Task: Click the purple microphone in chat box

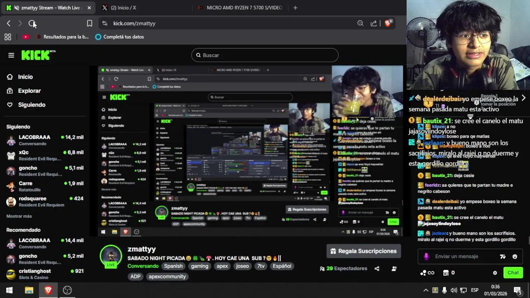Action: point(426,257)
